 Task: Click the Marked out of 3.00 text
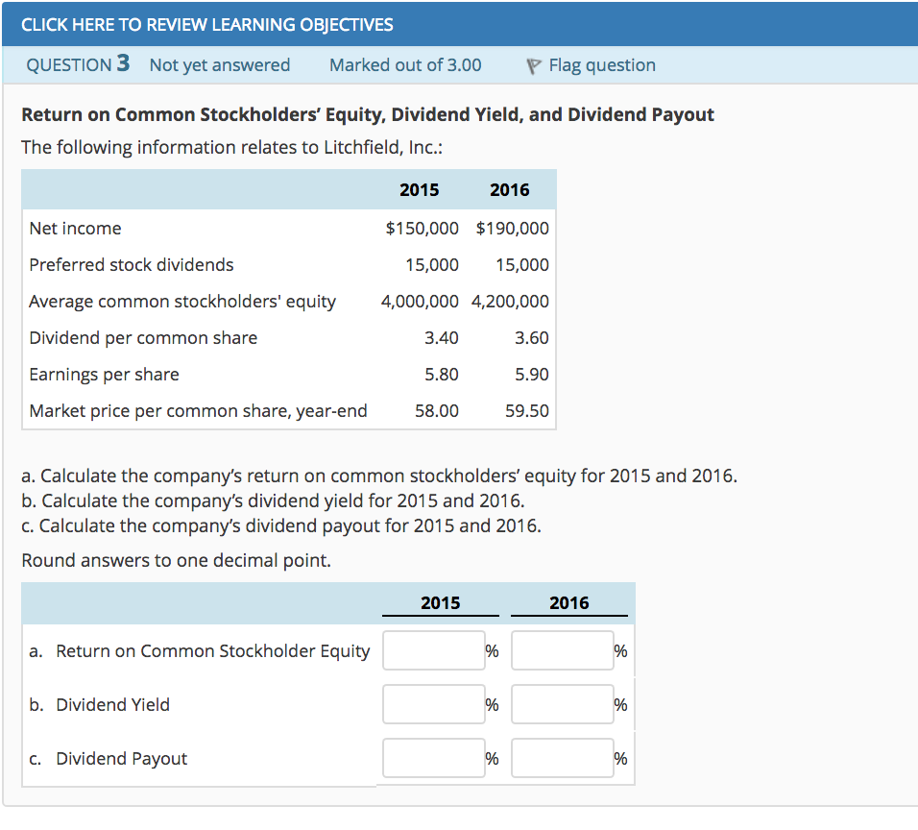pyautogui.click(x=405, y=64)
